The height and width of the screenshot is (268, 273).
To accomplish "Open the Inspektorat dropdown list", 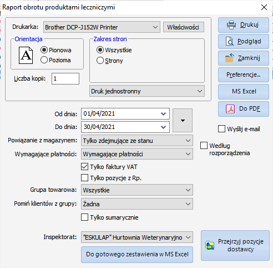I will (x=137, y=237).
